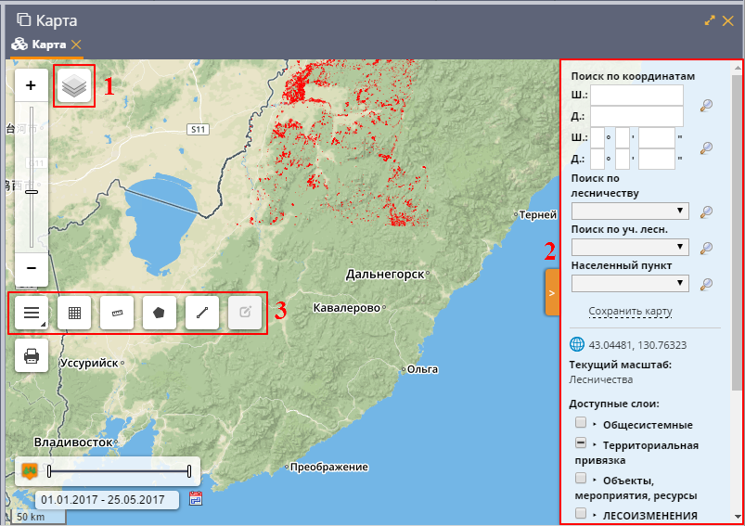Switch to the Карта tab
The image size is (745, 526).
[48, 45]
